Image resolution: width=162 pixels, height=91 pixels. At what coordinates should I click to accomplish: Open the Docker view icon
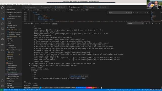pos(2,44)
